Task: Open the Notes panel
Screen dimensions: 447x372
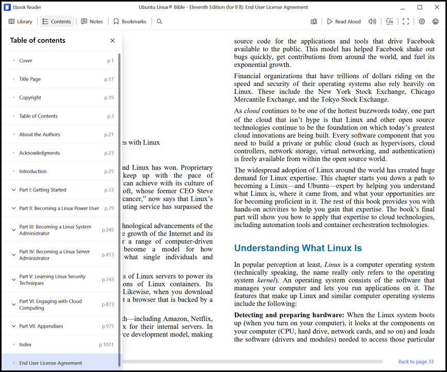Action: [92, 22]
